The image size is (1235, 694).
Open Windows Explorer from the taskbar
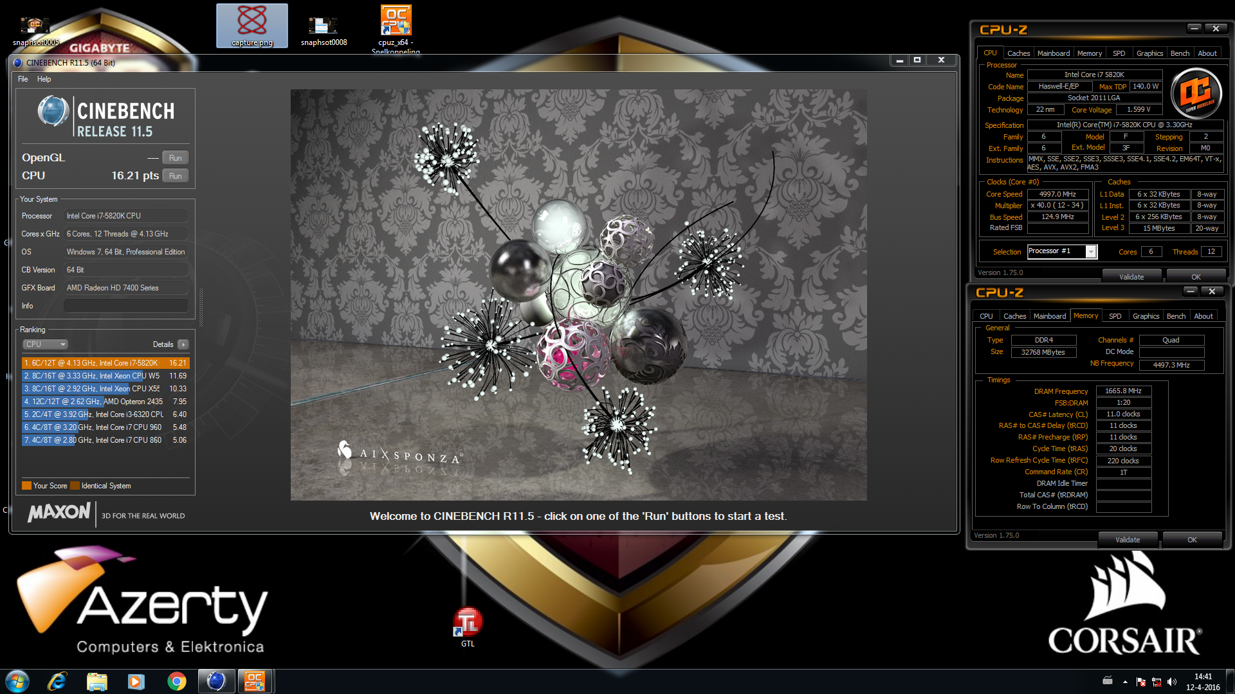[97, 681]
